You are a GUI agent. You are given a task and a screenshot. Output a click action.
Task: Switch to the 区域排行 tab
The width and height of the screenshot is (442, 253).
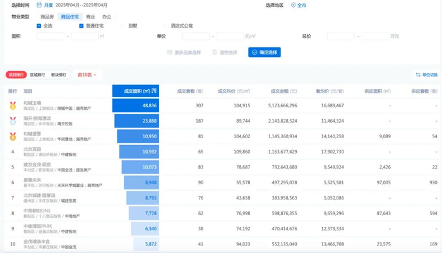(37, 75)
